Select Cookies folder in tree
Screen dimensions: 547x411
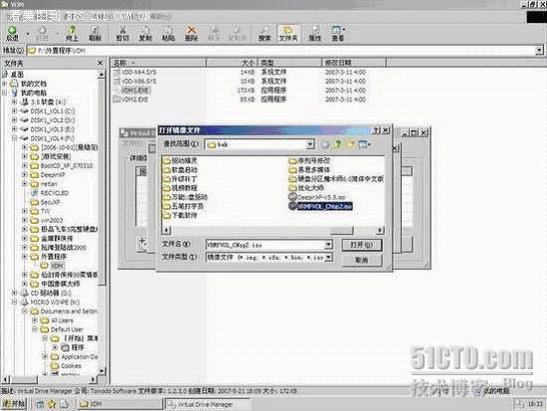pyautogui.click(x=66, y=365)
